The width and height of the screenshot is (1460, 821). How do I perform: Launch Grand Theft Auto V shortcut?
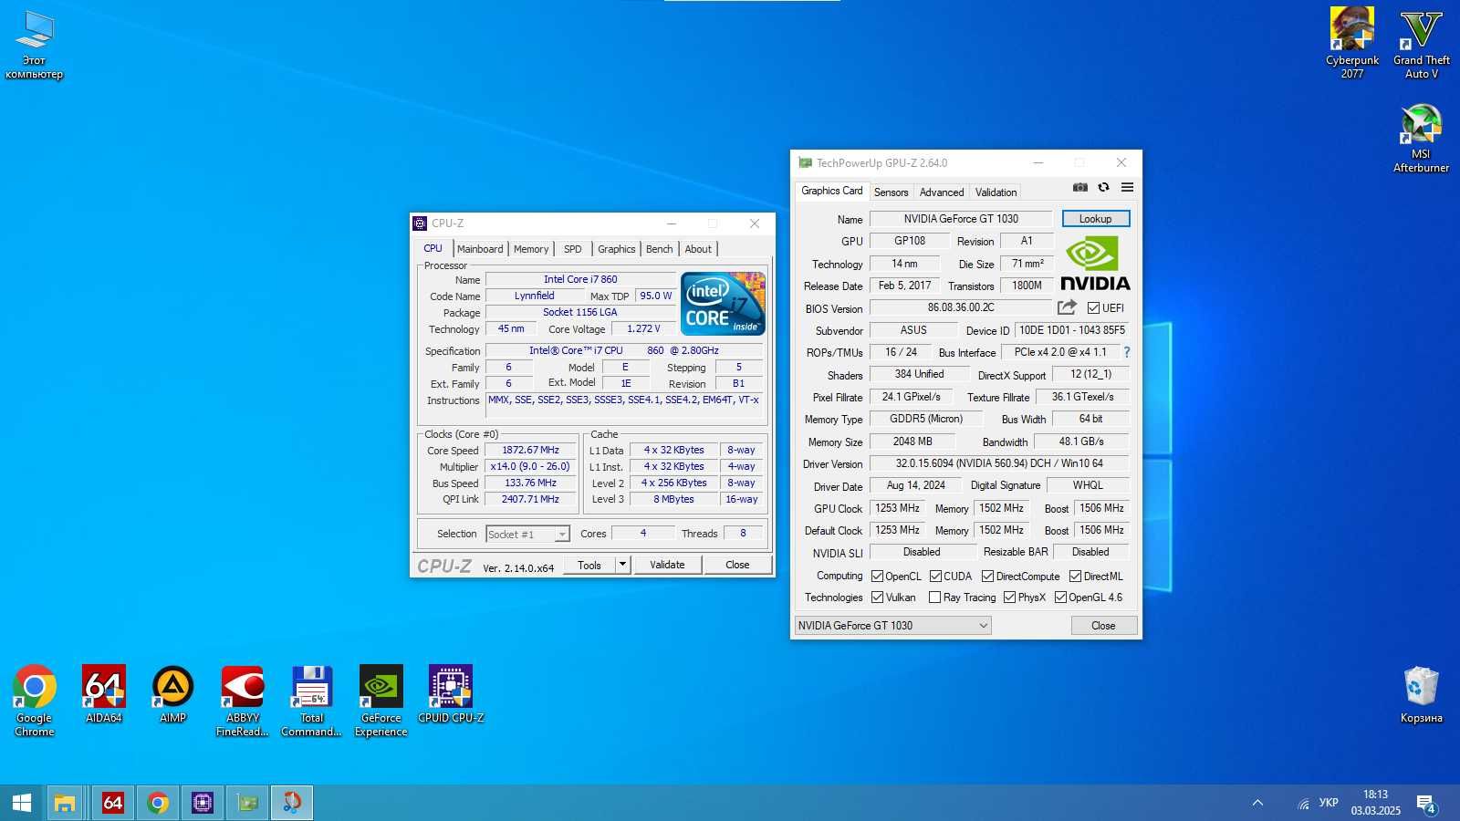coord(1421,43)
